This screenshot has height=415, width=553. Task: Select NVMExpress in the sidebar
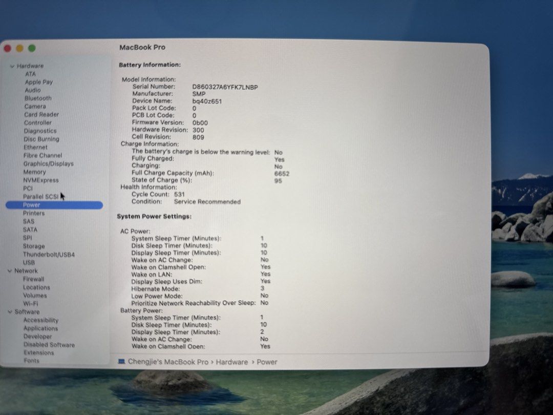point(41,180)
